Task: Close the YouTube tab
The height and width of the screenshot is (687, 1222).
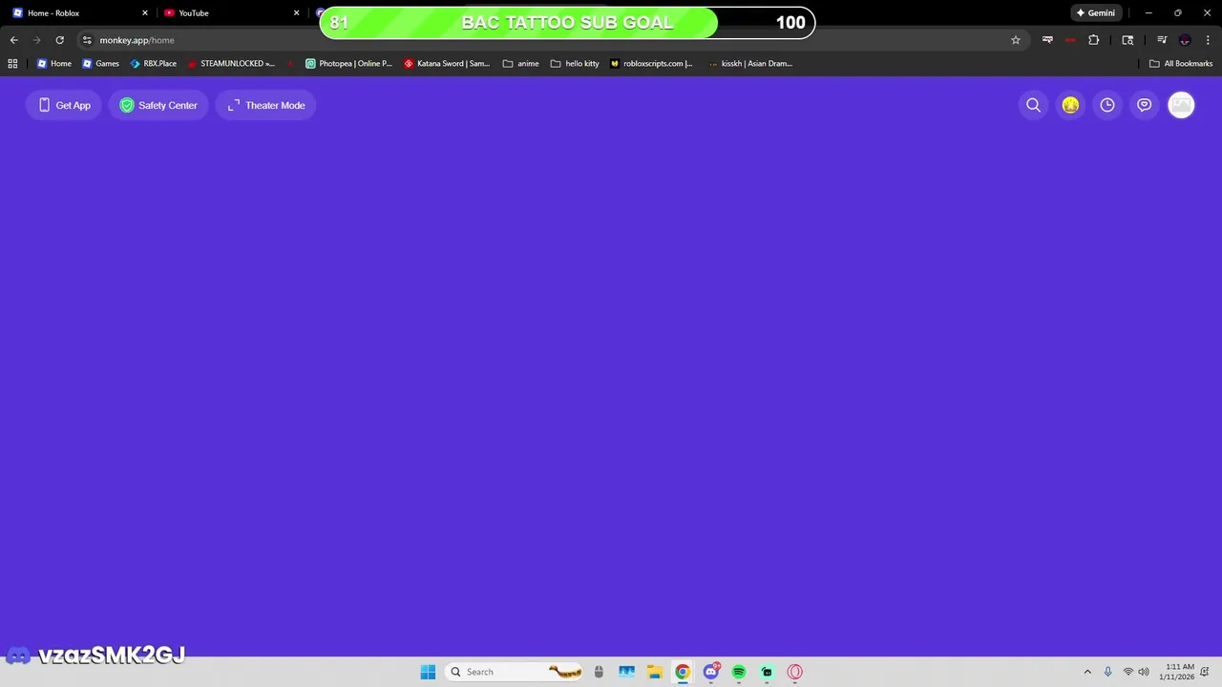Action: 296,13
